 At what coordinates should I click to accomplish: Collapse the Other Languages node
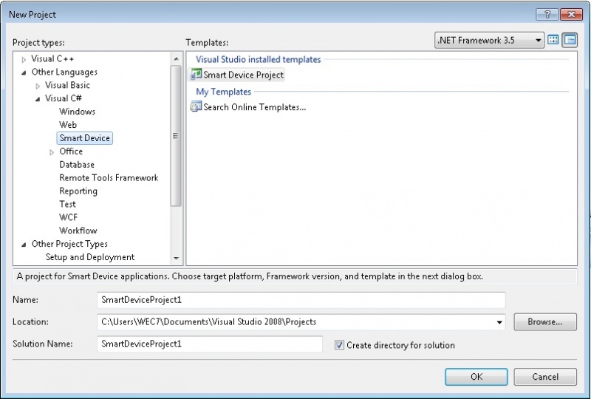click(x=24, y=72)
